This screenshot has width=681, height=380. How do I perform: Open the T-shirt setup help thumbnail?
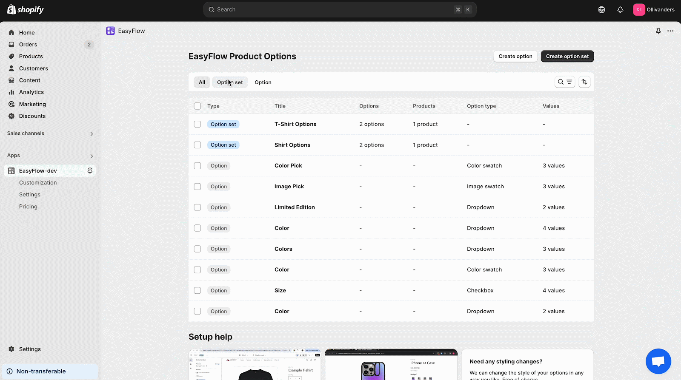point(255,365)
